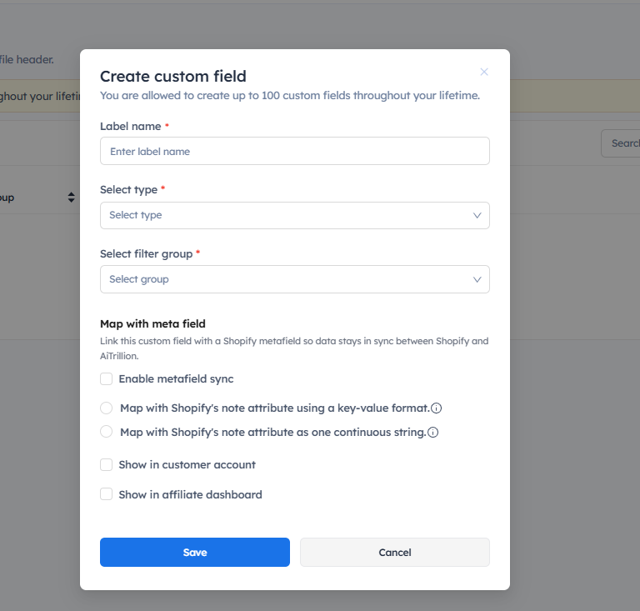Check Show in customer account
640x611 pixels.
pyautogui.click(x=107, y=465)
